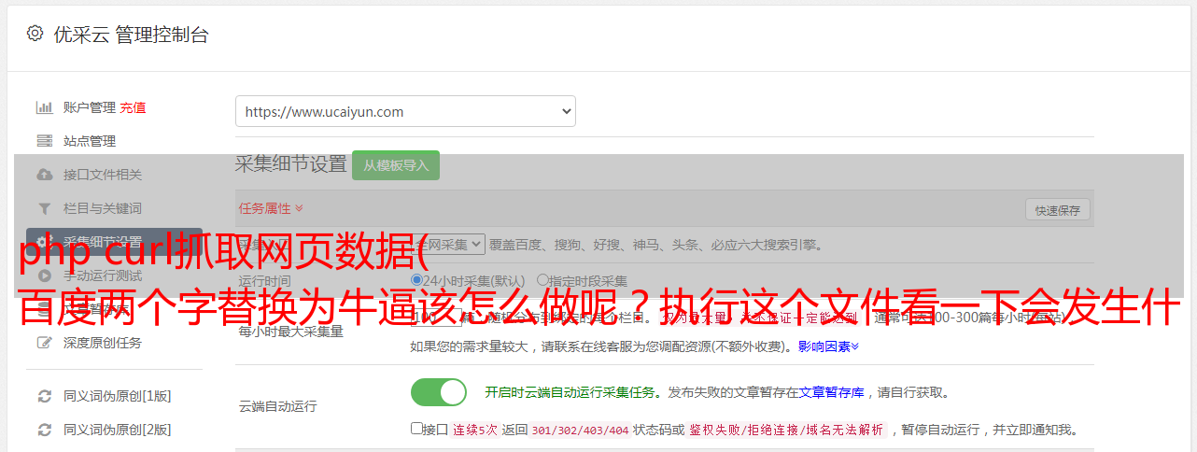Click the red 充值 recharge link

[x=133, y=107]
